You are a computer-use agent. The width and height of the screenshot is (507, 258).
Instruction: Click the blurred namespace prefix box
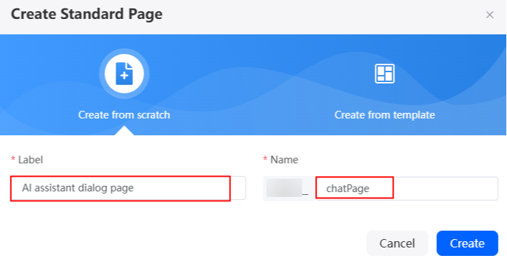point(284,188)
